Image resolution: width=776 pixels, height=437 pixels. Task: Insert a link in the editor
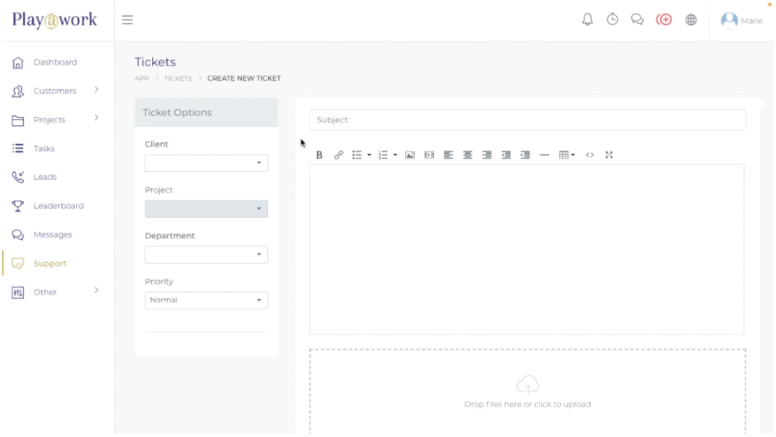click(338, 155)
